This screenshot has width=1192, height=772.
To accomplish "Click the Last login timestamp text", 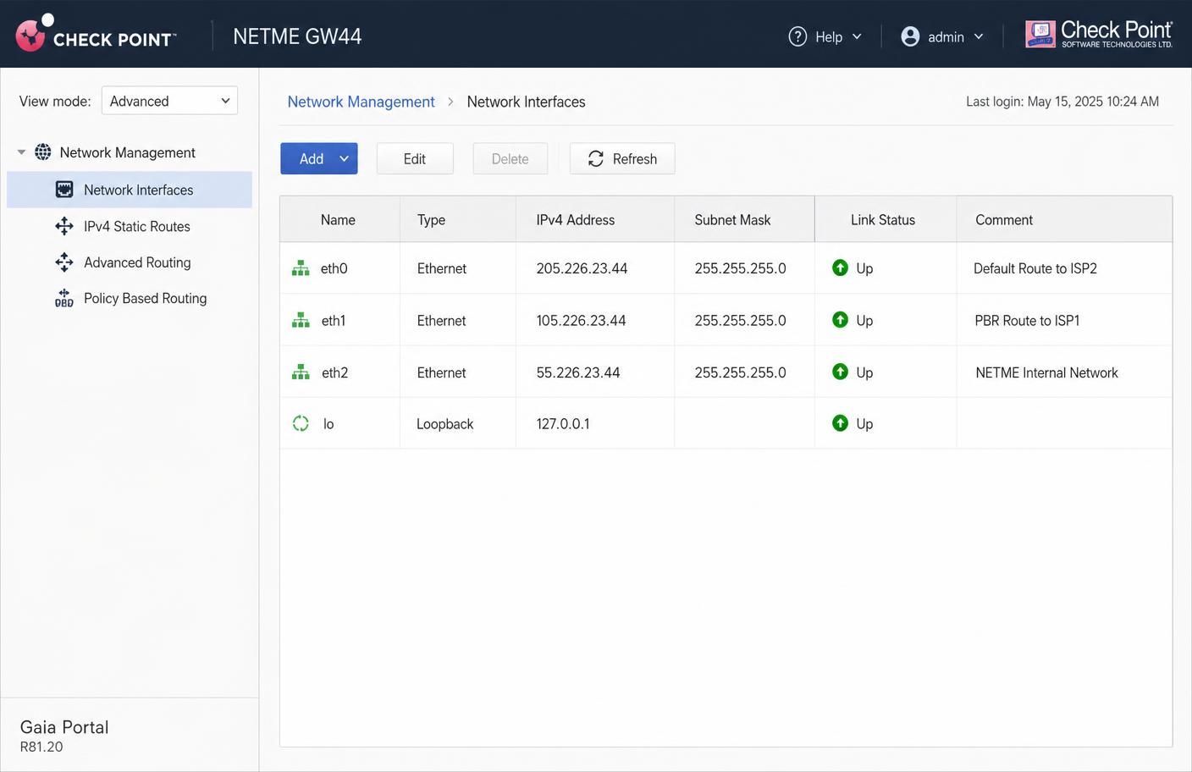I will pyautogui.click(x=1062, y=102).
